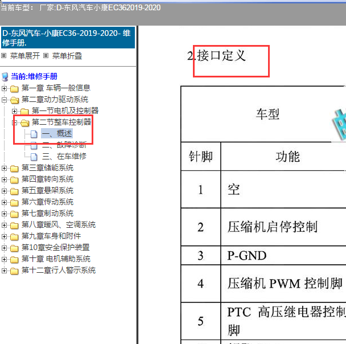Viewport: 346px width, 344px height.
Task: Click folder icon of 第八章暖风、空调系统
Action: pyautogui.click(x=14, y=226)
